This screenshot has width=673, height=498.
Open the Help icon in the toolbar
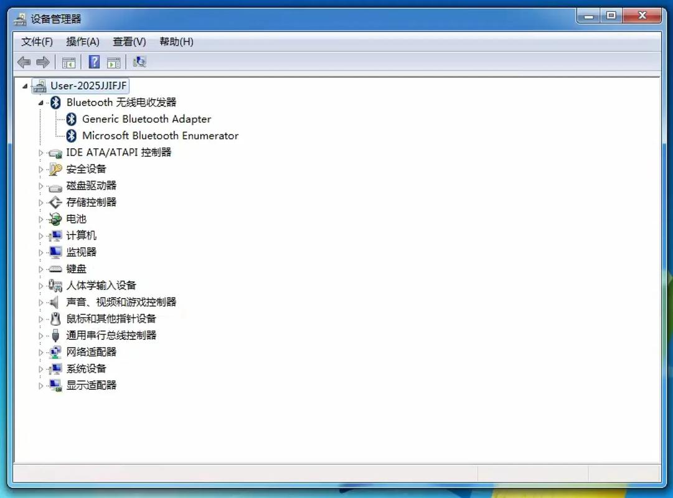pos(93,62)
